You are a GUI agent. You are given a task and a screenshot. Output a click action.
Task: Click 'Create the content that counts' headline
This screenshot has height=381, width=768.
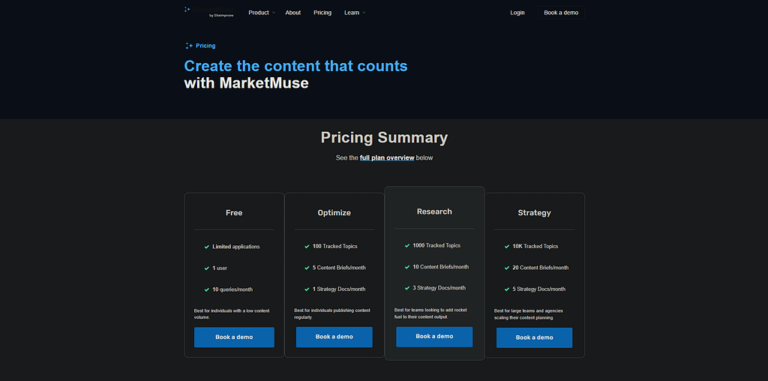click(295, 65)
